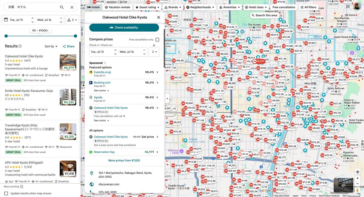Click the ¥228K map price marker

(x=339, y=138)
